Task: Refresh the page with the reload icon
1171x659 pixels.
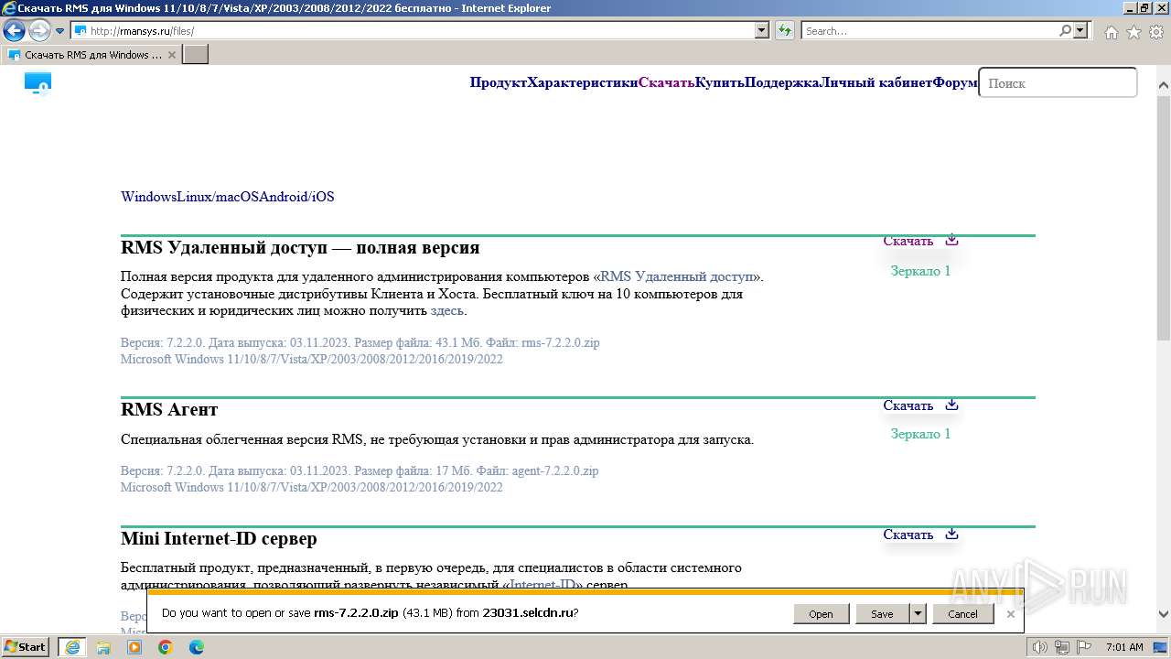Action: tap(785, 30)
